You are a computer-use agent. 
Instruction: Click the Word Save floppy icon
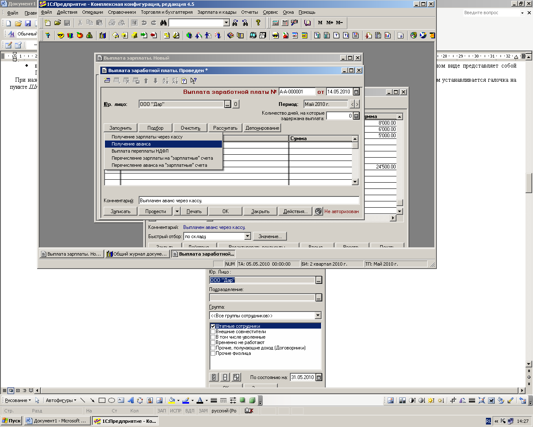(x=28, y=23)
